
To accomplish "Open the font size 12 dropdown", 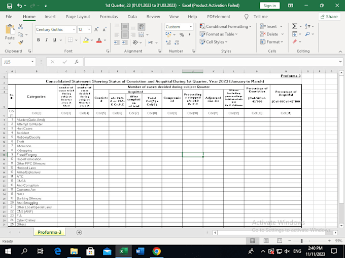I will point(89,29).
